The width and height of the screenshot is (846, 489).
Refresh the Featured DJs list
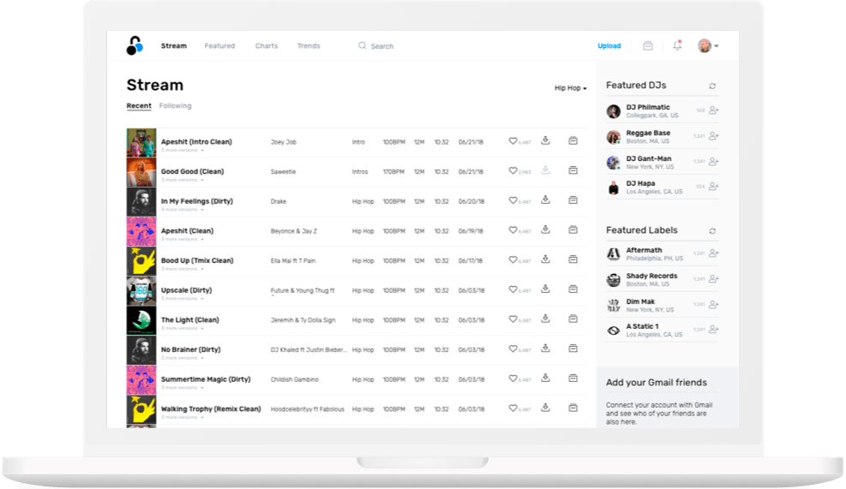(x=712, y=86)
